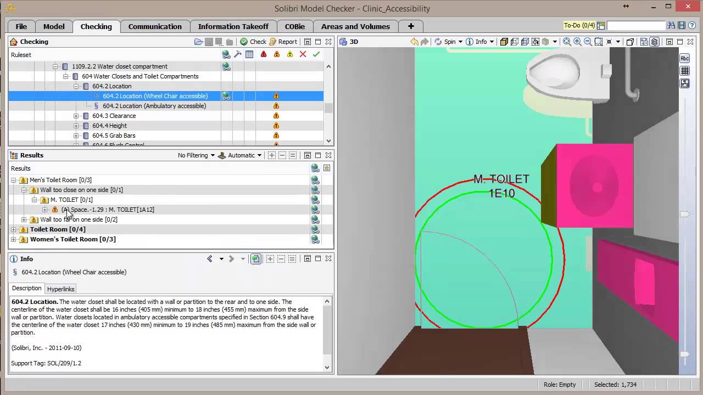Image resolution: width=703 pixels, height=395 pixels.
Task: Toggle the Abc labels display button
Action: [x=685, y=58]
